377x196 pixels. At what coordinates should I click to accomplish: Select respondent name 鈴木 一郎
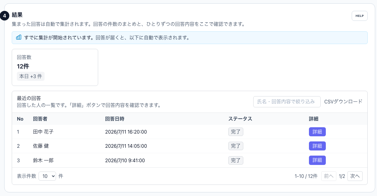[x=43, y=160]
